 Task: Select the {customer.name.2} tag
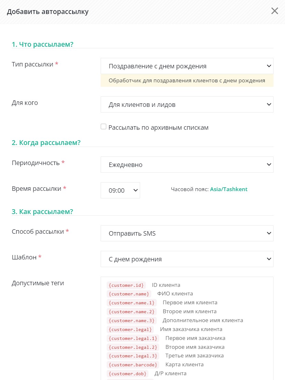tap(132, 312)
